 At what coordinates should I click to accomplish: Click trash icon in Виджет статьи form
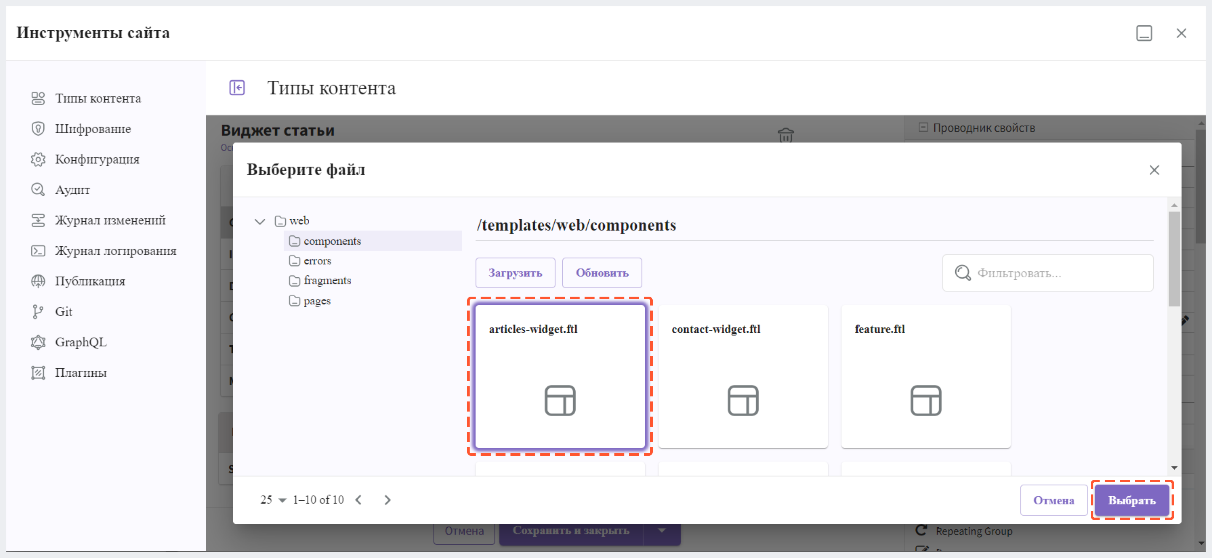click(x=785, y=135)
